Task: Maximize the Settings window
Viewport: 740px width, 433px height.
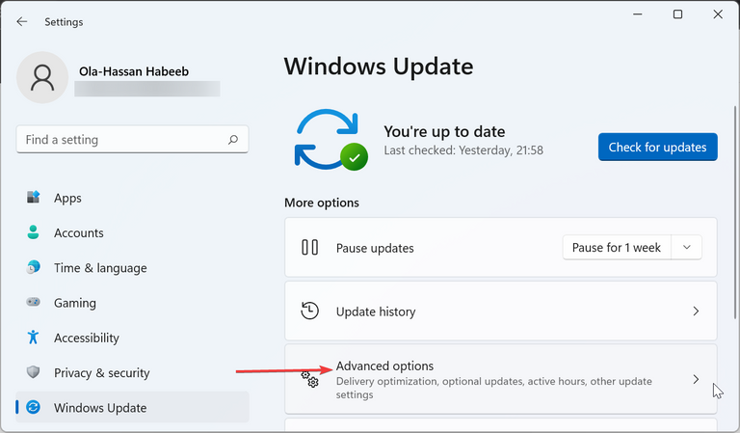Action: tap(677, 14)
